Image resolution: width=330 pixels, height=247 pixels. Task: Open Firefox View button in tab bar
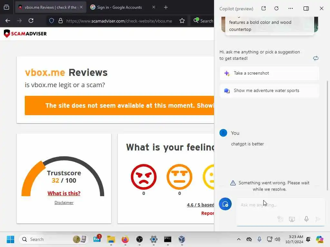6,7
